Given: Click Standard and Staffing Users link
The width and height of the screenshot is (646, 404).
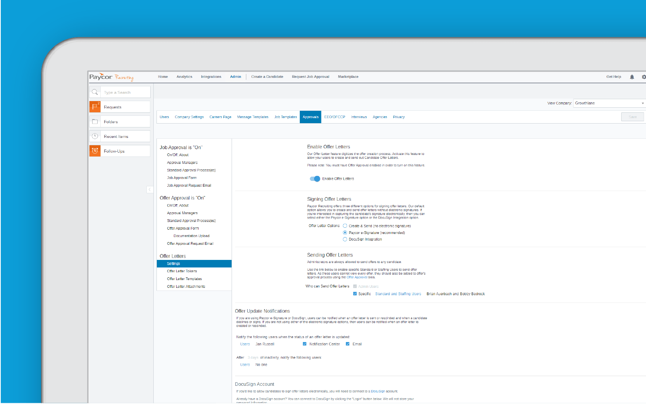Looking at the screenshot, I should click(x=398, y=294).
